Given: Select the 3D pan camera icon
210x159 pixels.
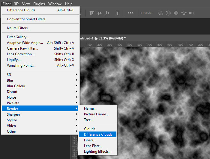Looking at the screenshot, I should (176, 13).
